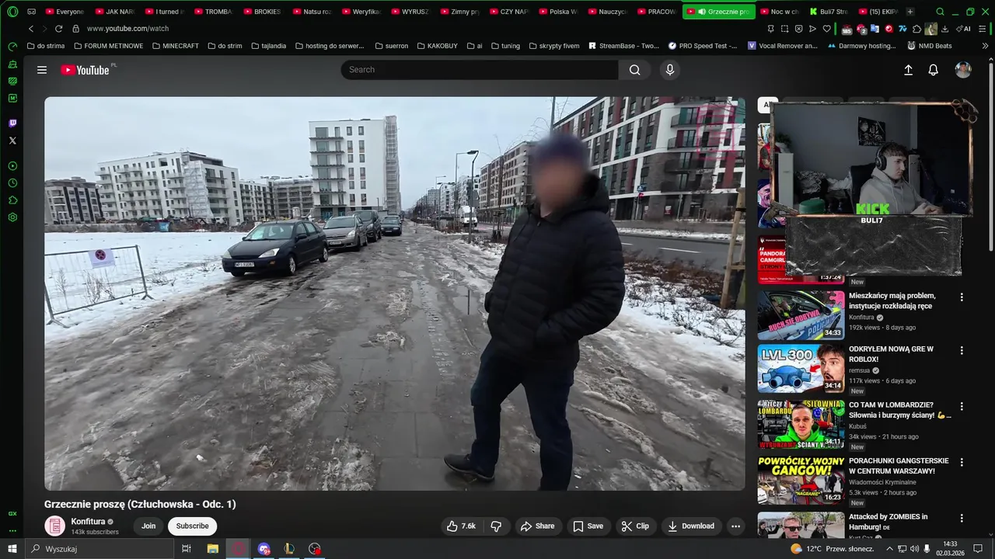
Task: Open the AI assistant toolbar button
Action: [963, 29]
